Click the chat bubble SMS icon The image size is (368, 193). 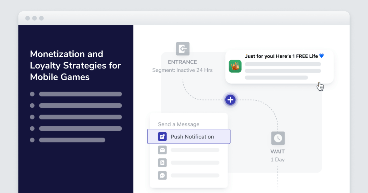[x=162, y=175]
